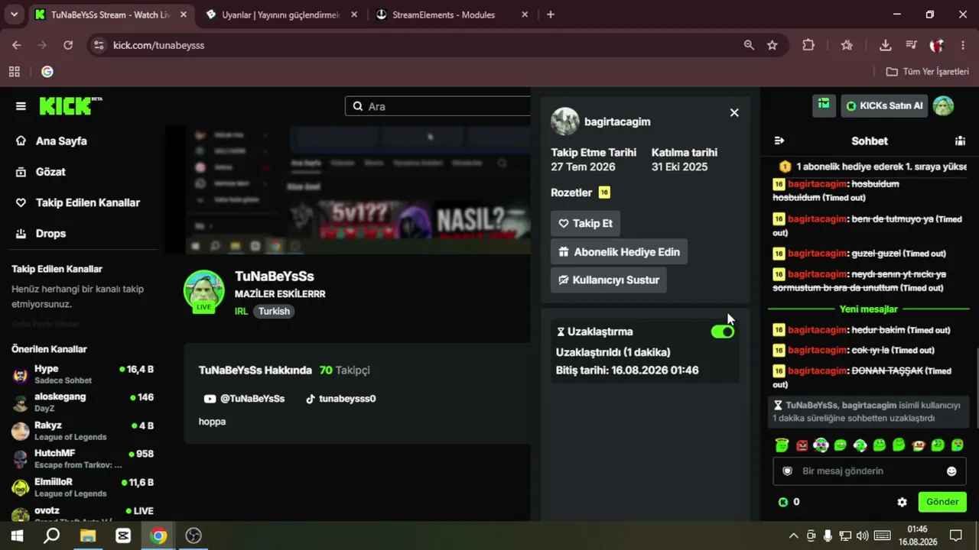Open File Explorer from the taskbar

(x=87, y=535)
